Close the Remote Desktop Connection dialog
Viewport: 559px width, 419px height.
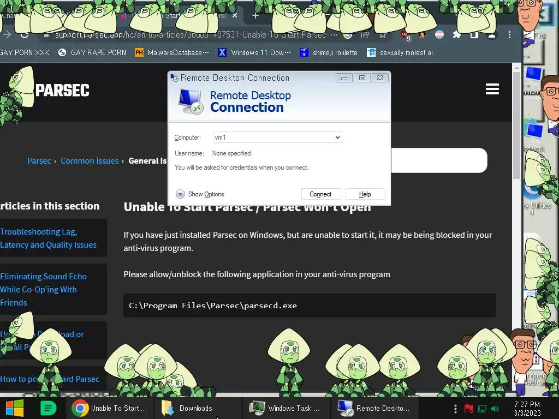(380, 78)
